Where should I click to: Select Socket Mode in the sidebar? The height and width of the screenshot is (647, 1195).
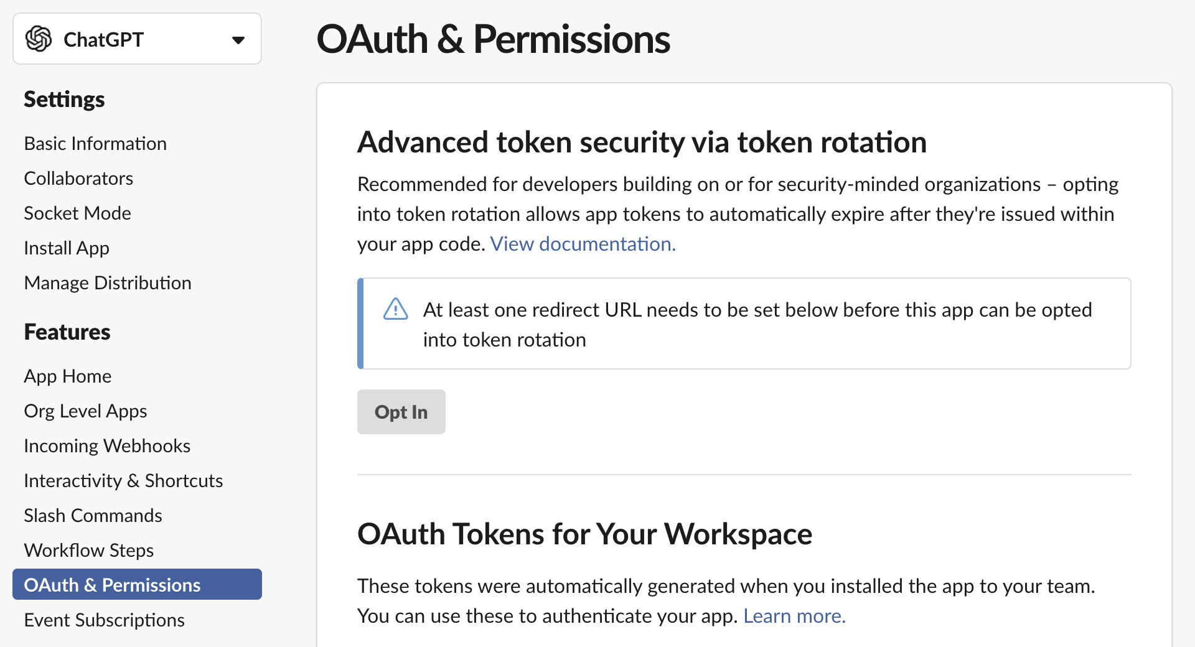point(77,213)
